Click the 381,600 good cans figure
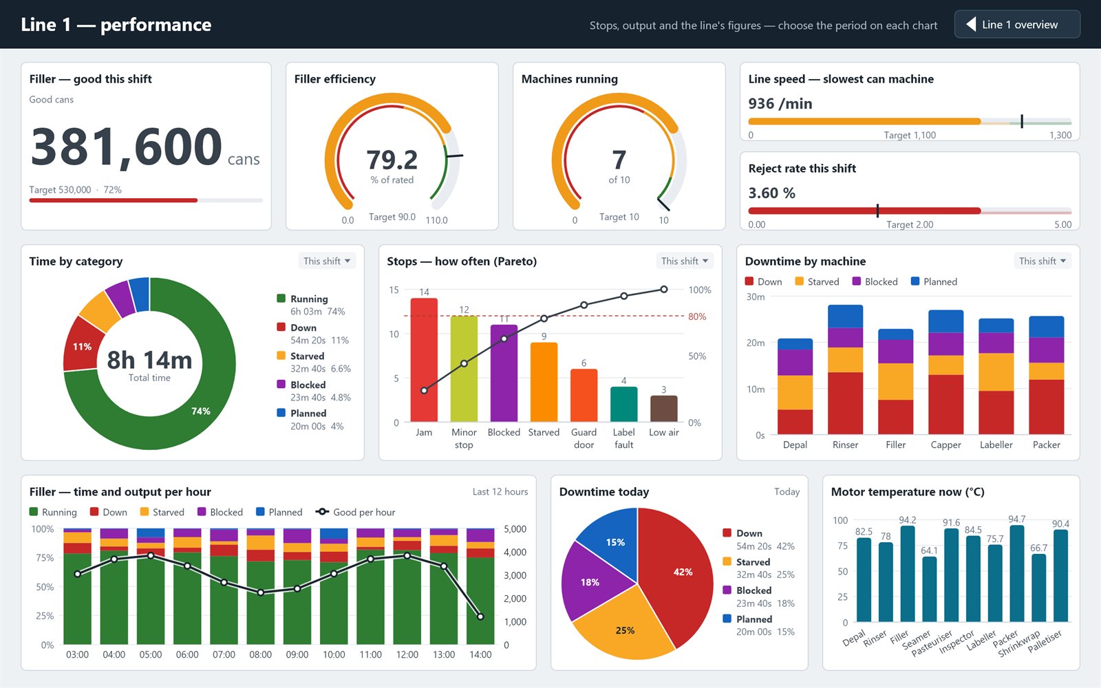This screenshot has height=688, width=1101. pos(127,147)
